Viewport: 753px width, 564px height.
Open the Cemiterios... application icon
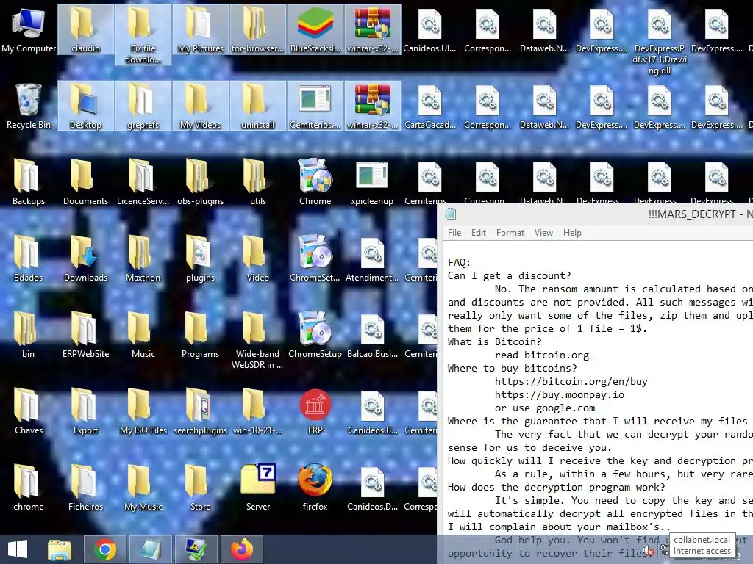point(315,106)
